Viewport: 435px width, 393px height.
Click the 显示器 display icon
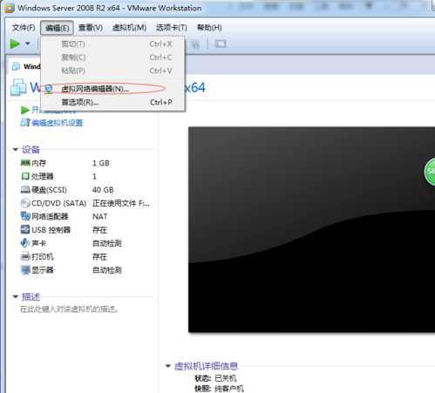pyautogui.click(x=25, y=270)
